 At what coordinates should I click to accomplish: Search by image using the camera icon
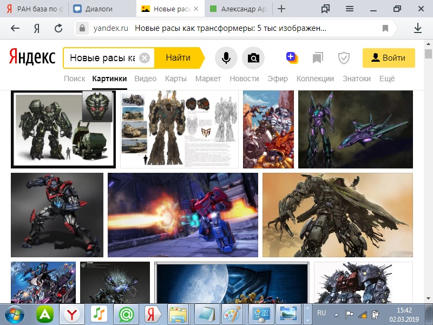pyautogui.click(x=253, y=58)
